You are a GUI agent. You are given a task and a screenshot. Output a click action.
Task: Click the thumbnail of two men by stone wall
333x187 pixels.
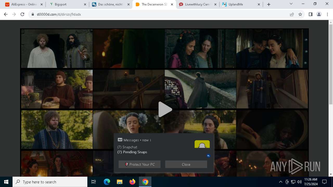[57, 49]
